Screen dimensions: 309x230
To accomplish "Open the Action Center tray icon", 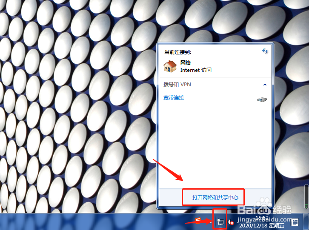I will tap(295, 222).
